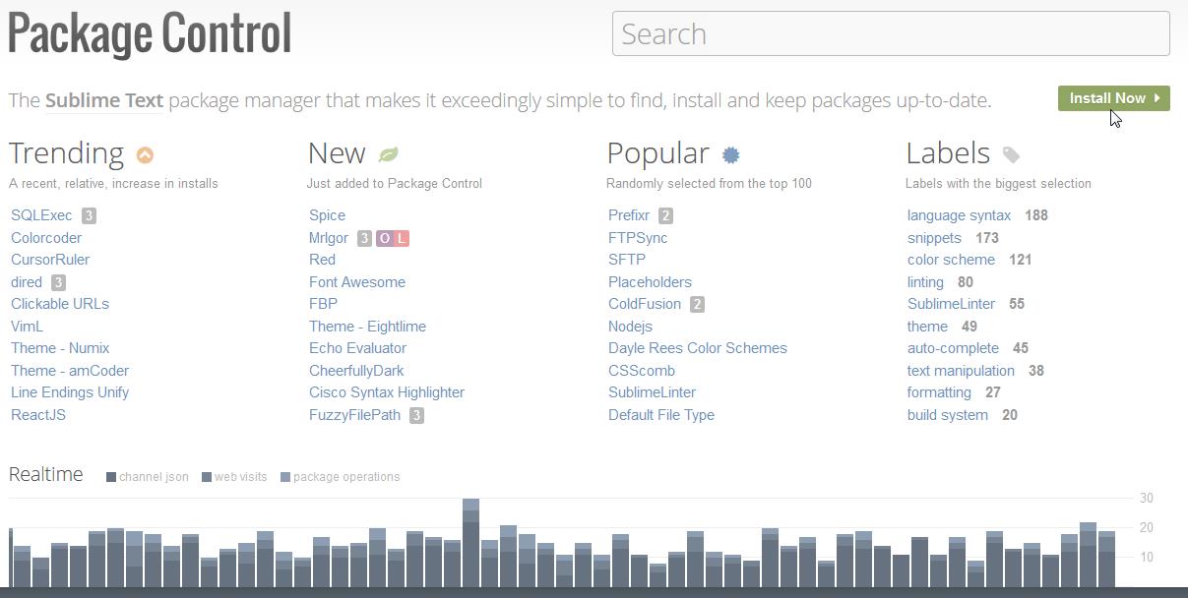Viewport: 1188px width, 598px height.
Task: Open the Spice package
Action: click(x=327, y=215)
